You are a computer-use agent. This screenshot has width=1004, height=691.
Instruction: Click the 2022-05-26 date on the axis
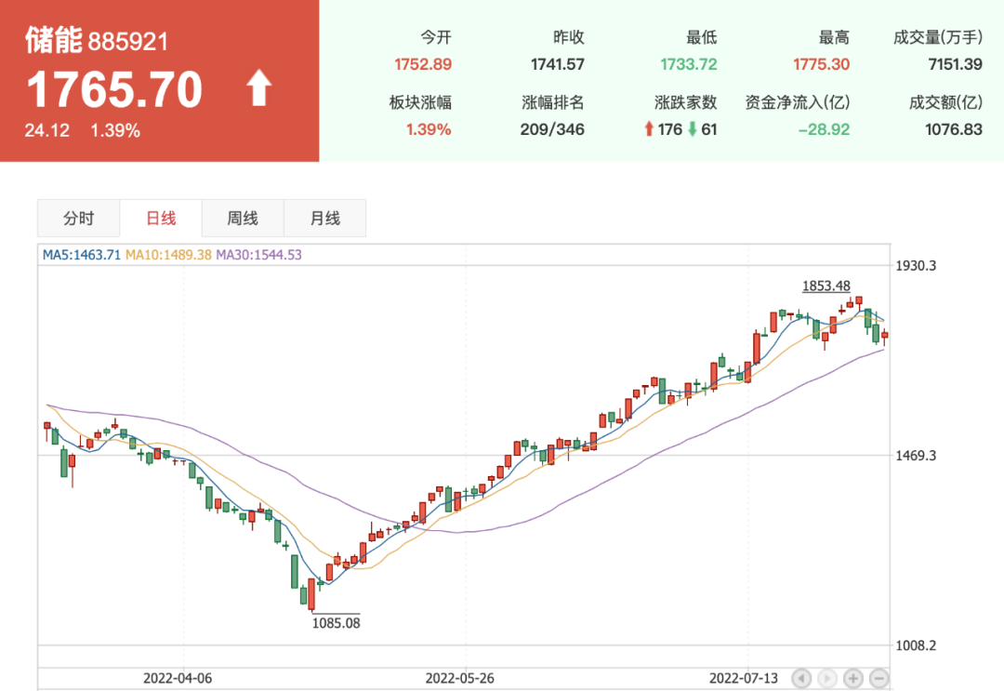463,678
